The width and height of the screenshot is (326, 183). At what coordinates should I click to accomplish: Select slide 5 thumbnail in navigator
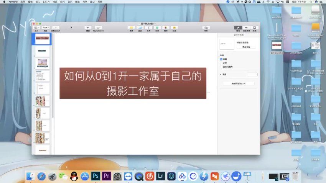[x=43, y=88]
